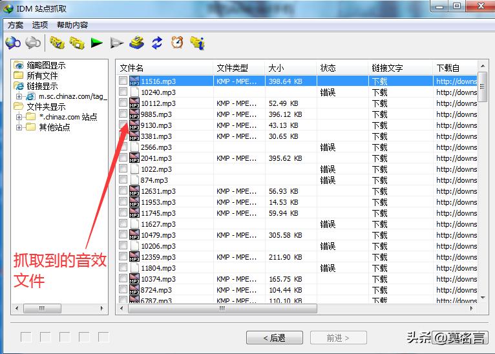Click the uncheck-all folder toolbar icon

click(77, 43)
